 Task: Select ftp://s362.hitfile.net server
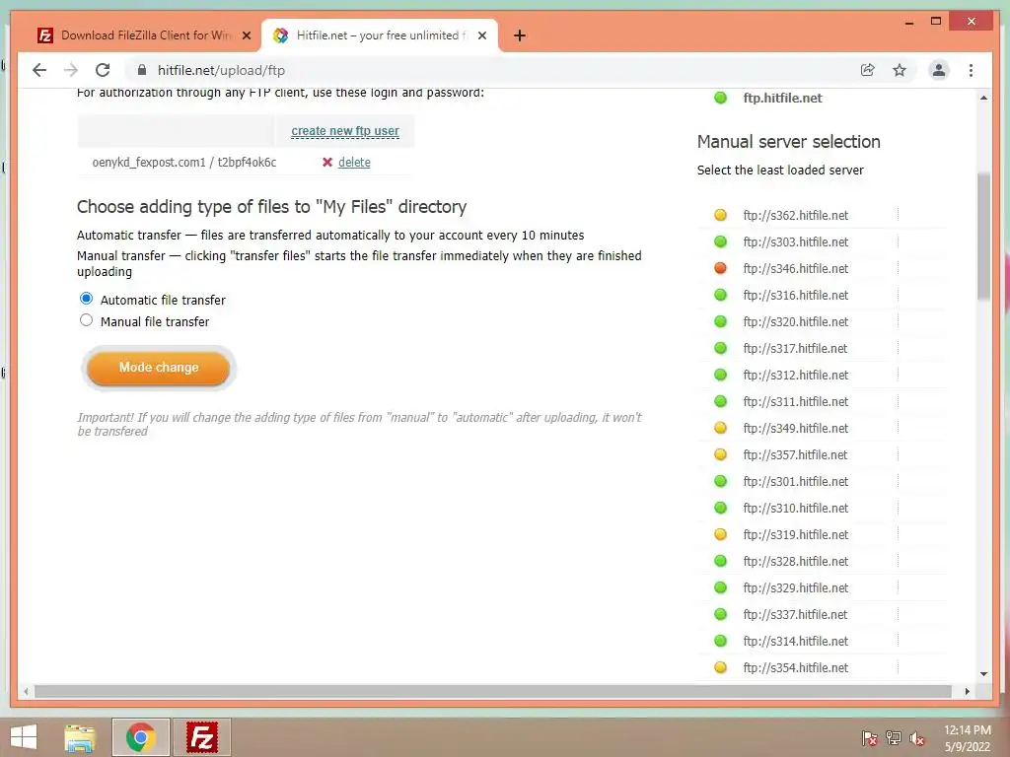(796, 216)
